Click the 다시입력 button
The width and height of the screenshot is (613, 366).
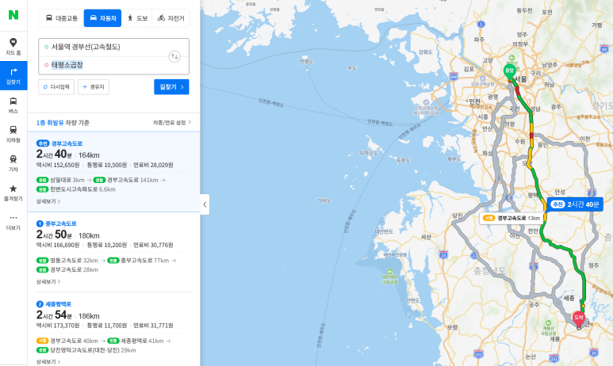(56, 86)
